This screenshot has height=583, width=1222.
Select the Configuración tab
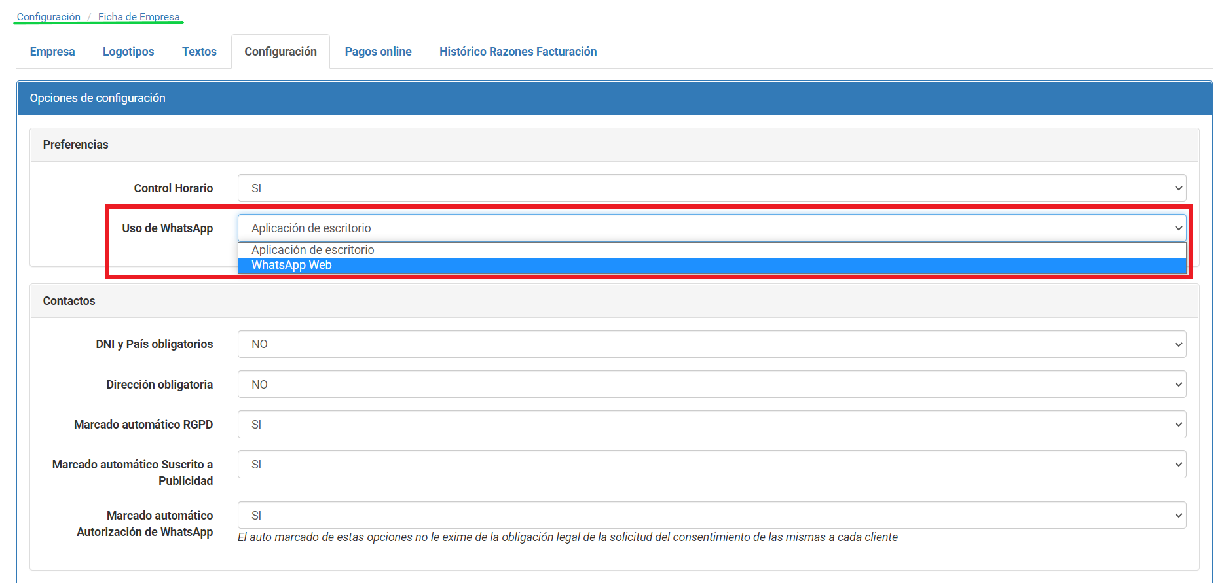pos(280,52)
